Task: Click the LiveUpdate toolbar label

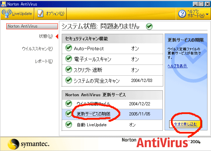Action: 22,14
